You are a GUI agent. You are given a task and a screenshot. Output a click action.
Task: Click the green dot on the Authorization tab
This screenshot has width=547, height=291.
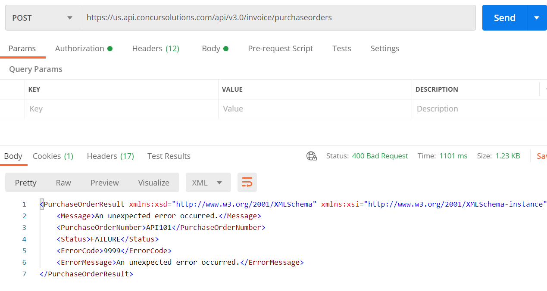pyautogui.click(x=110, y=48)
